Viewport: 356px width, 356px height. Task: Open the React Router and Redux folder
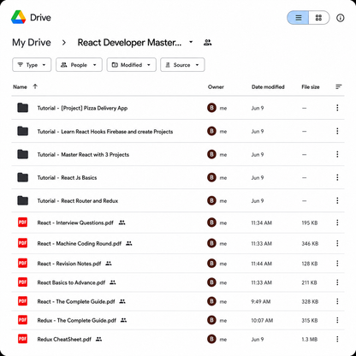pos(78,201)
